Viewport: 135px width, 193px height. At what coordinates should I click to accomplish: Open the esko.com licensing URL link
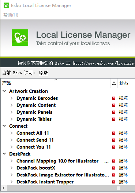104,63
